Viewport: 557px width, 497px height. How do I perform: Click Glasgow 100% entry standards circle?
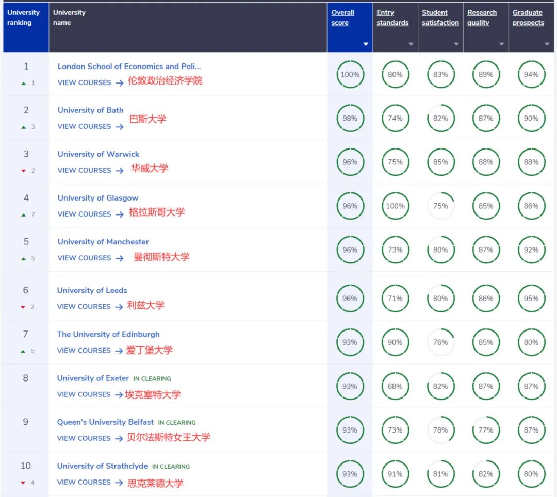395,206
